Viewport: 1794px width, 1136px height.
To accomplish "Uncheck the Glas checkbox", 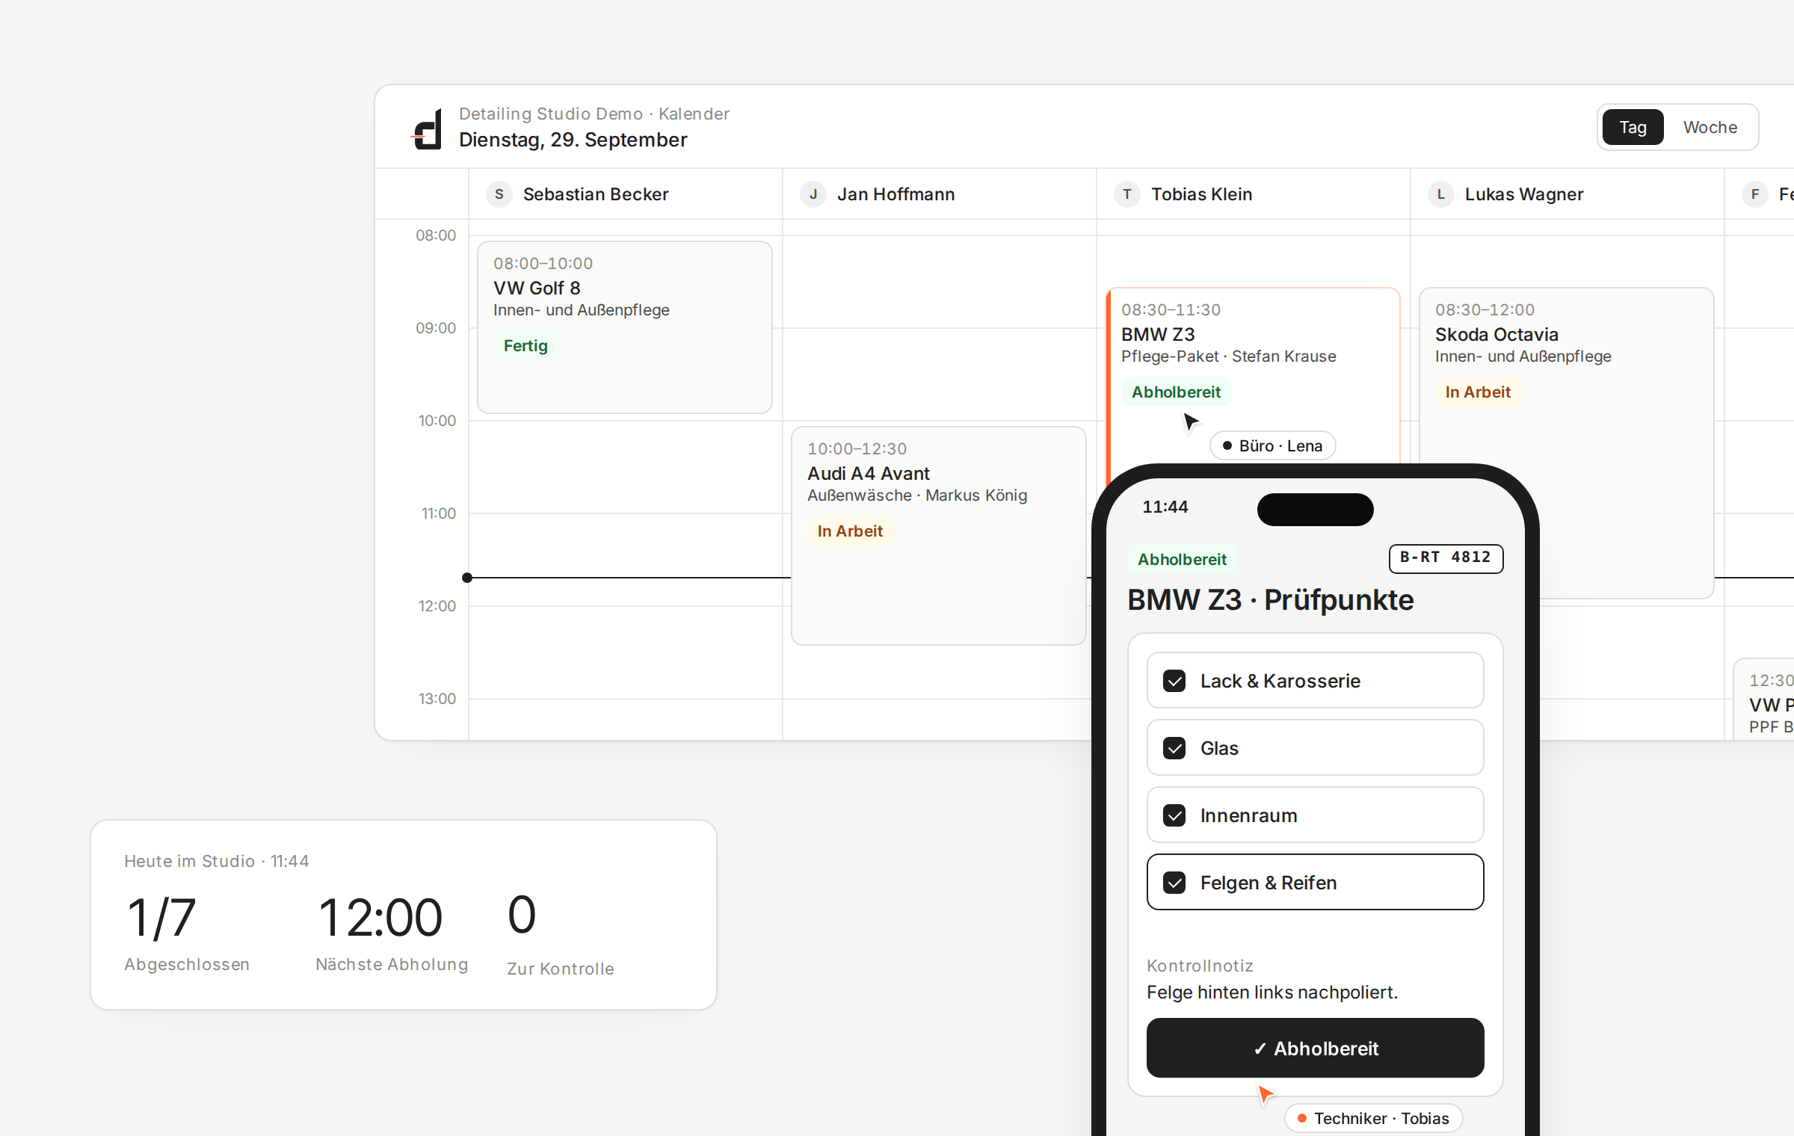I will (1174, 748).
